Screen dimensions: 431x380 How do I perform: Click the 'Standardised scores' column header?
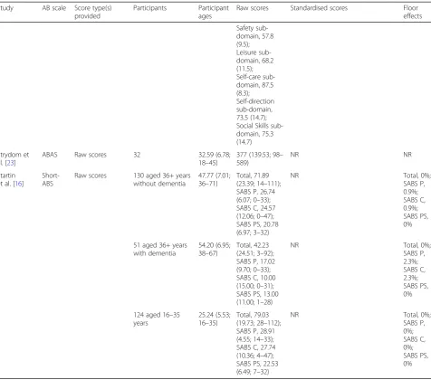tap(319, 8)
